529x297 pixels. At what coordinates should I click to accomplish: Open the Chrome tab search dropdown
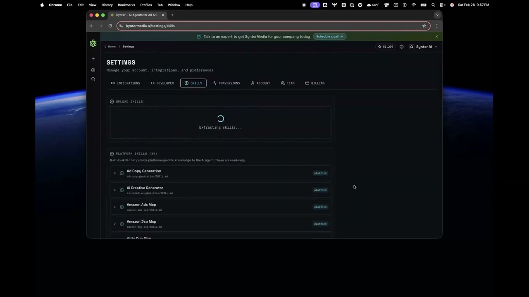tap(437, 15)
